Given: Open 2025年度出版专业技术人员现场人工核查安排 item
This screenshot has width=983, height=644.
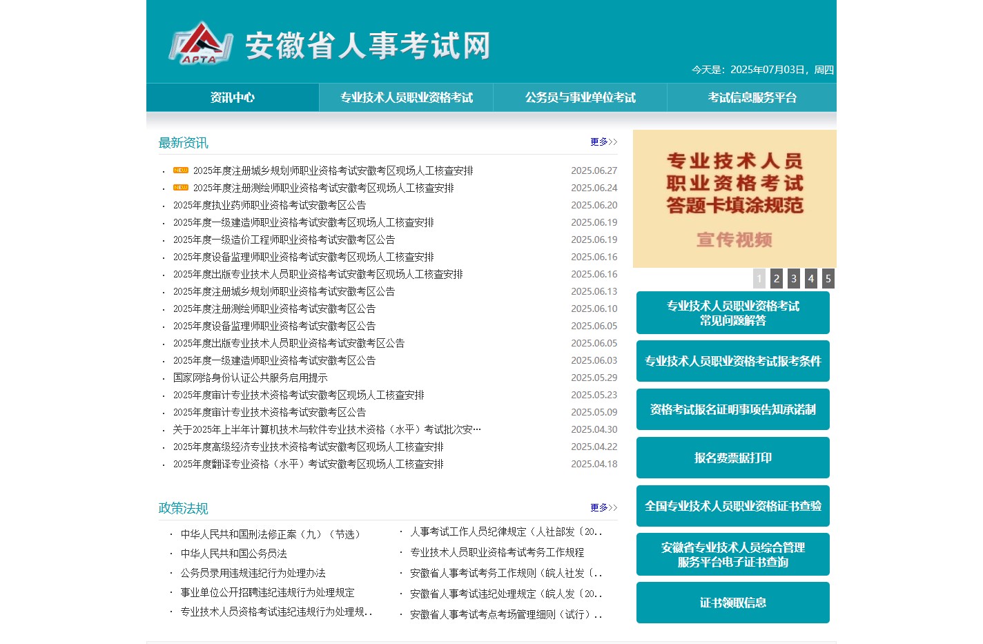Looking at the screenshot, I should pos(318,274).
